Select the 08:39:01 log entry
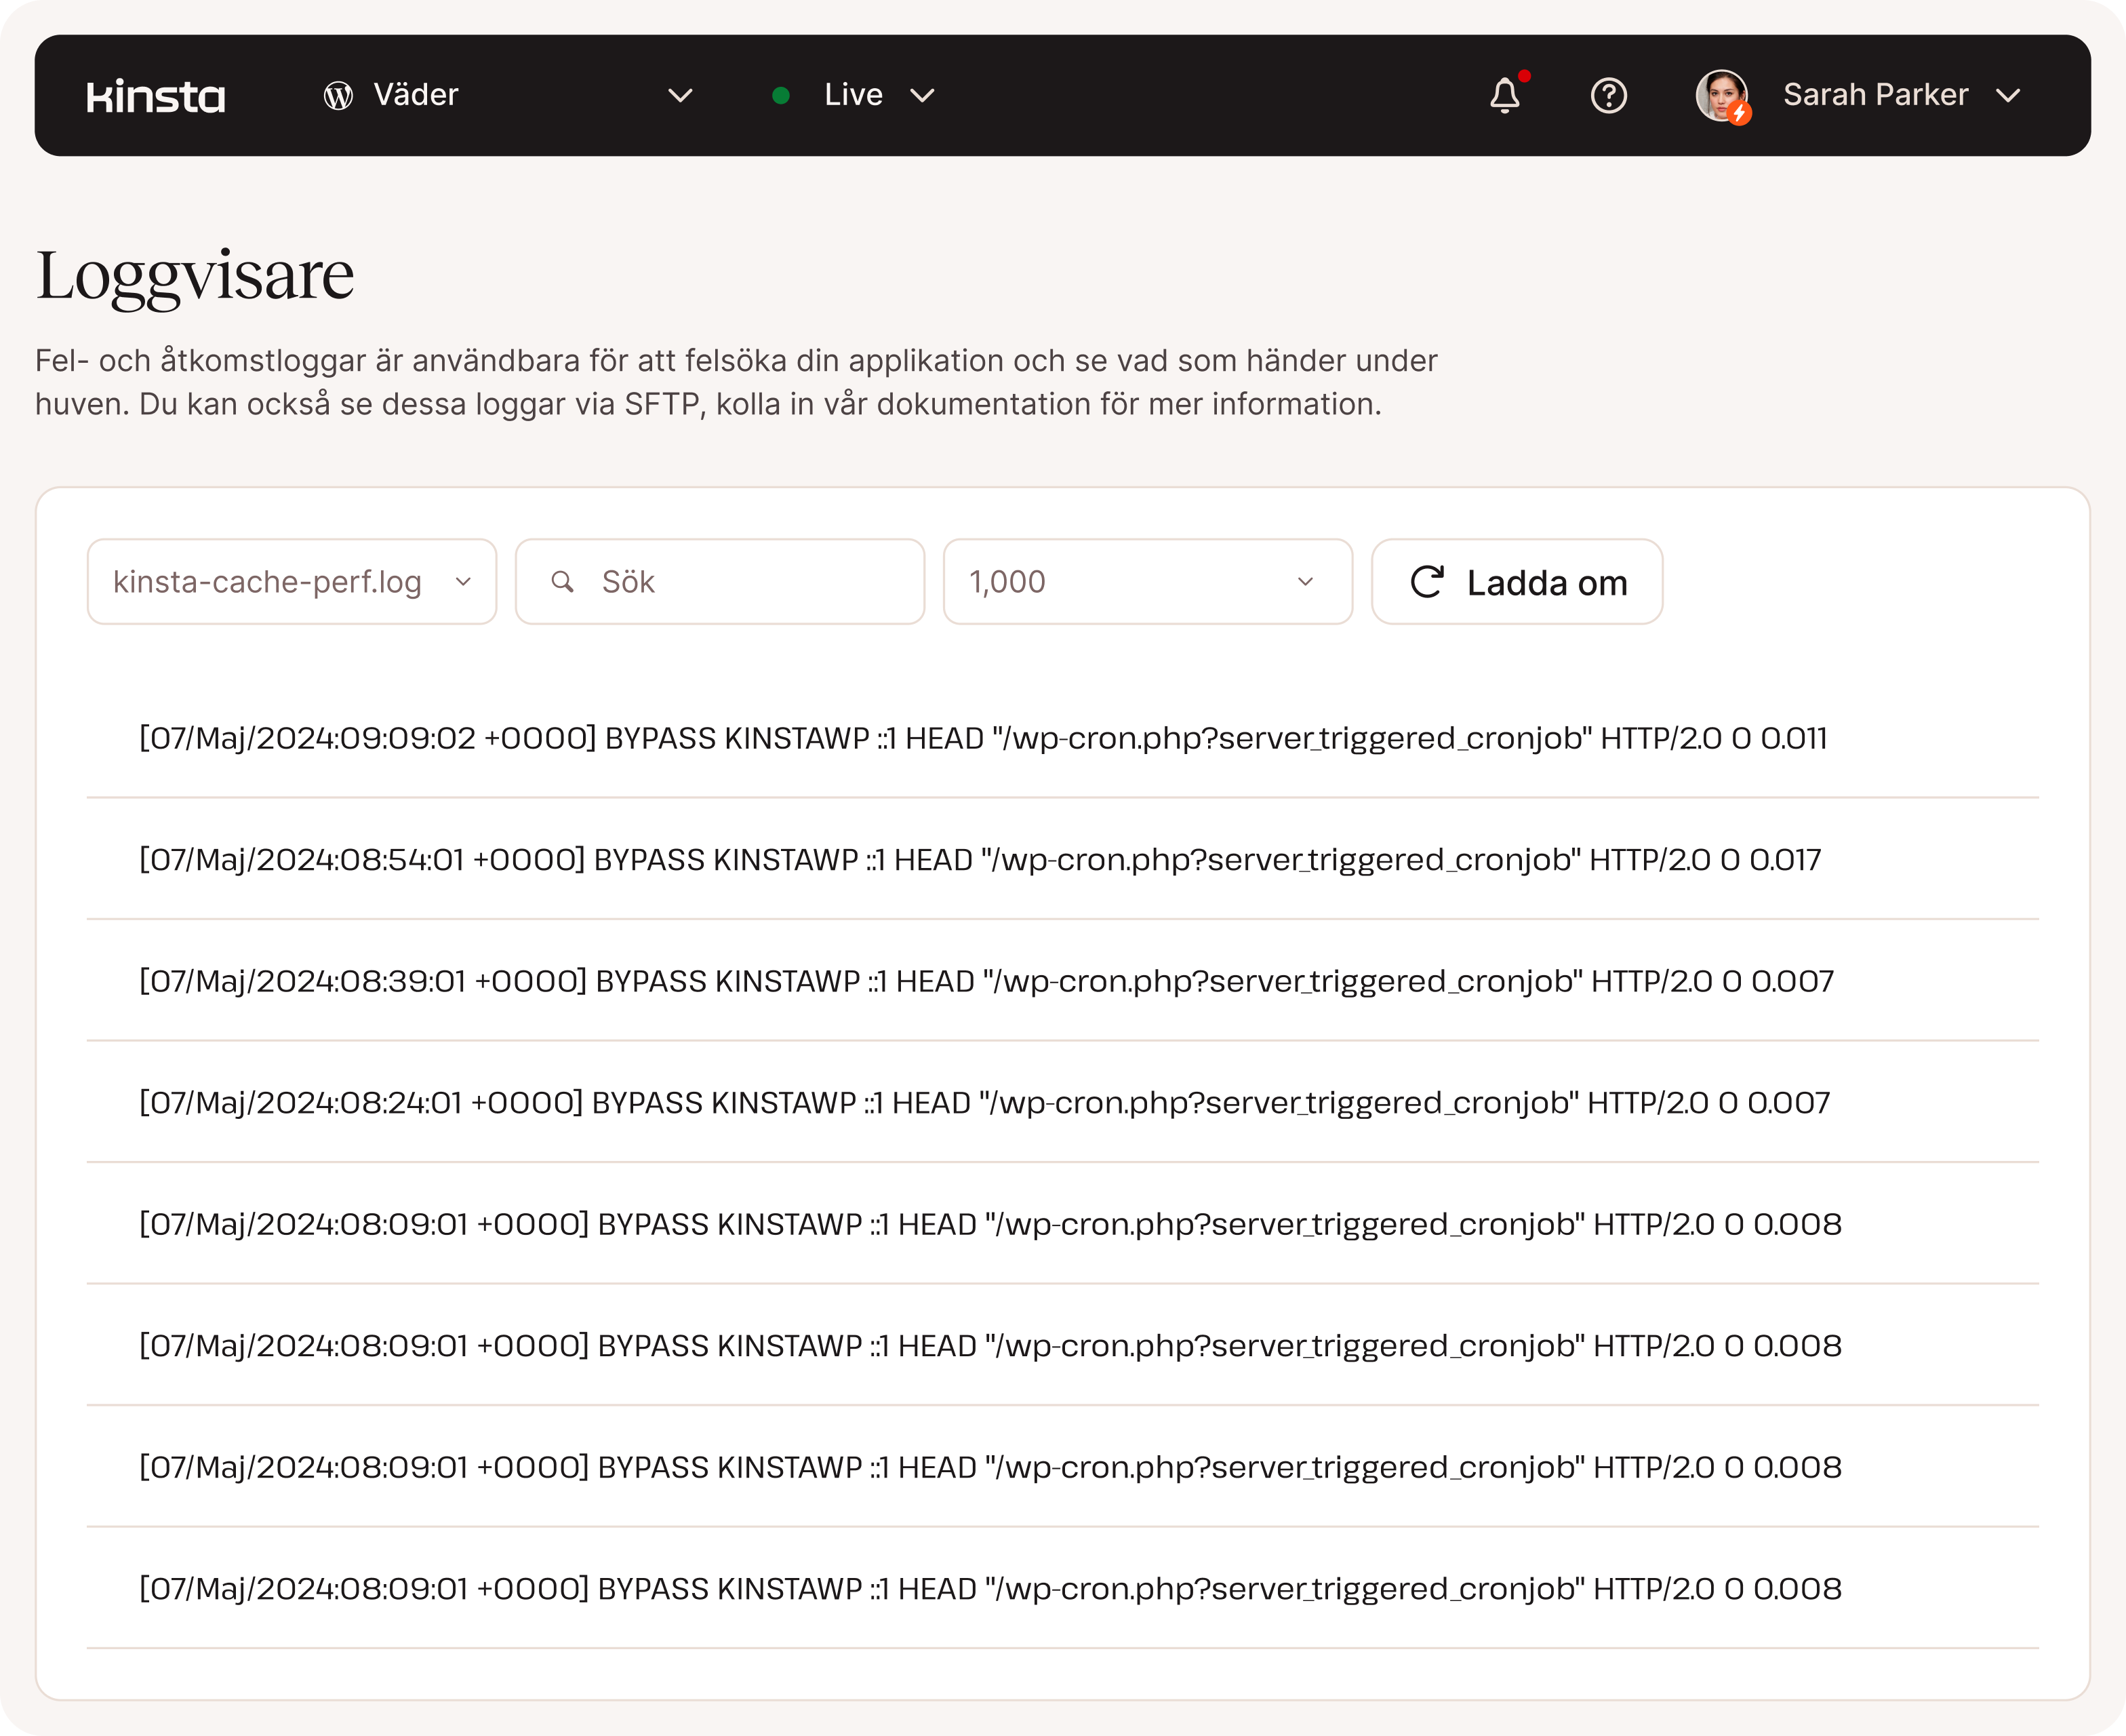This screenshot has height=1736, width=2126. click(986, 981)
